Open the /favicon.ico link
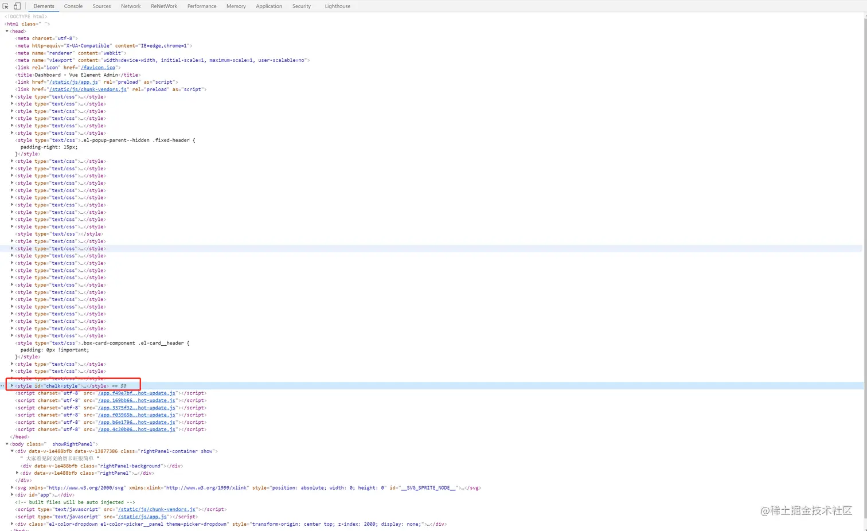867x531 pixels. click(98, 67)
